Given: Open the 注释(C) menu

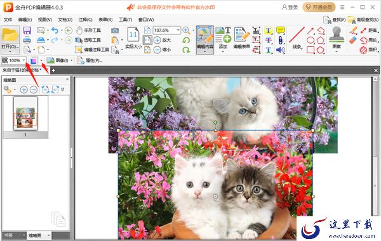Looking at the screenshot, I should (x=85, y=20).
